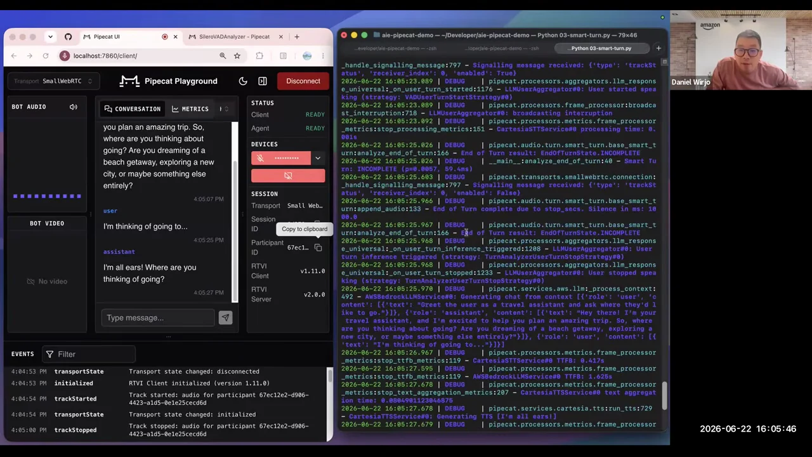
Task: Click the bot audio level visualizer
Action: point(47,196)
